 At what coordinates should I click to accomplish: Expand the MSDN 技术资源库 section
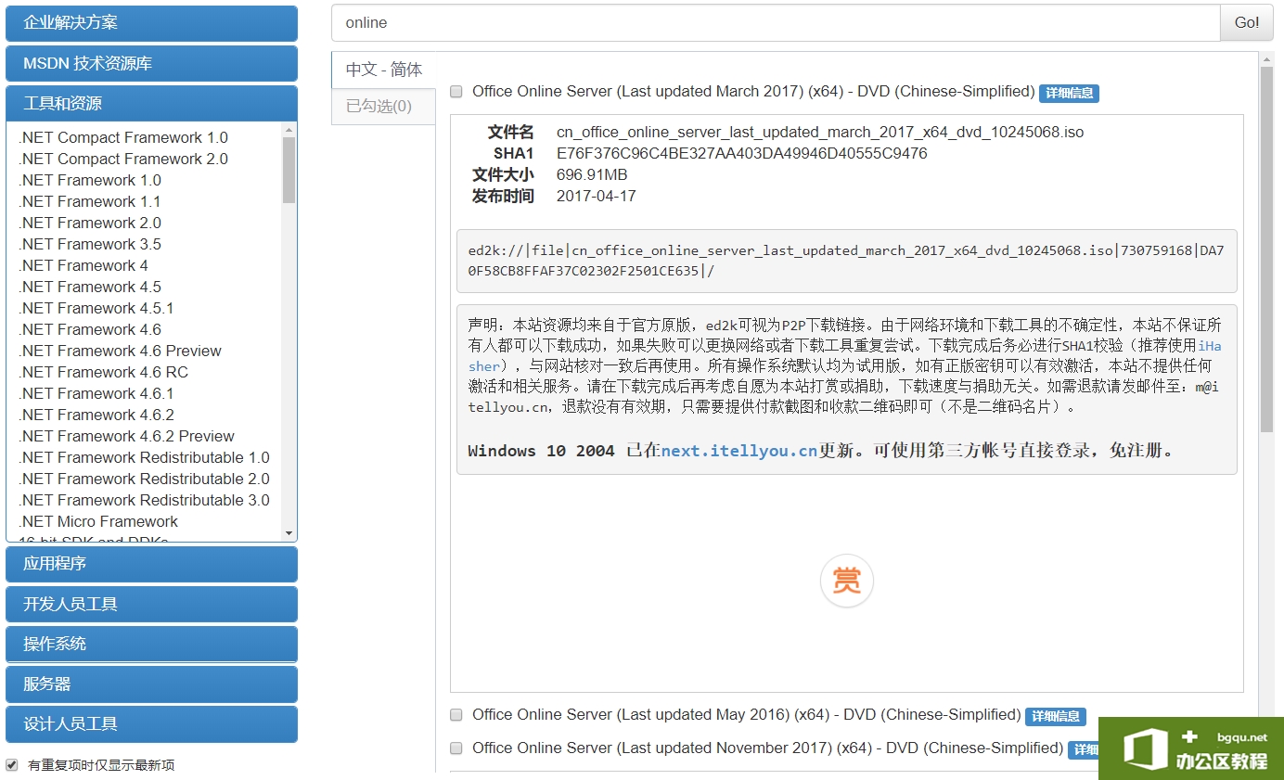coord(152,63)
